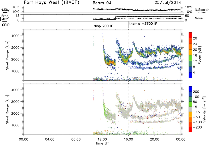Image resolution: width=209 pixels, height=145 pixels.
Task: Click the 'Fort Hays West (fitACF)' title
Action: 51,3
